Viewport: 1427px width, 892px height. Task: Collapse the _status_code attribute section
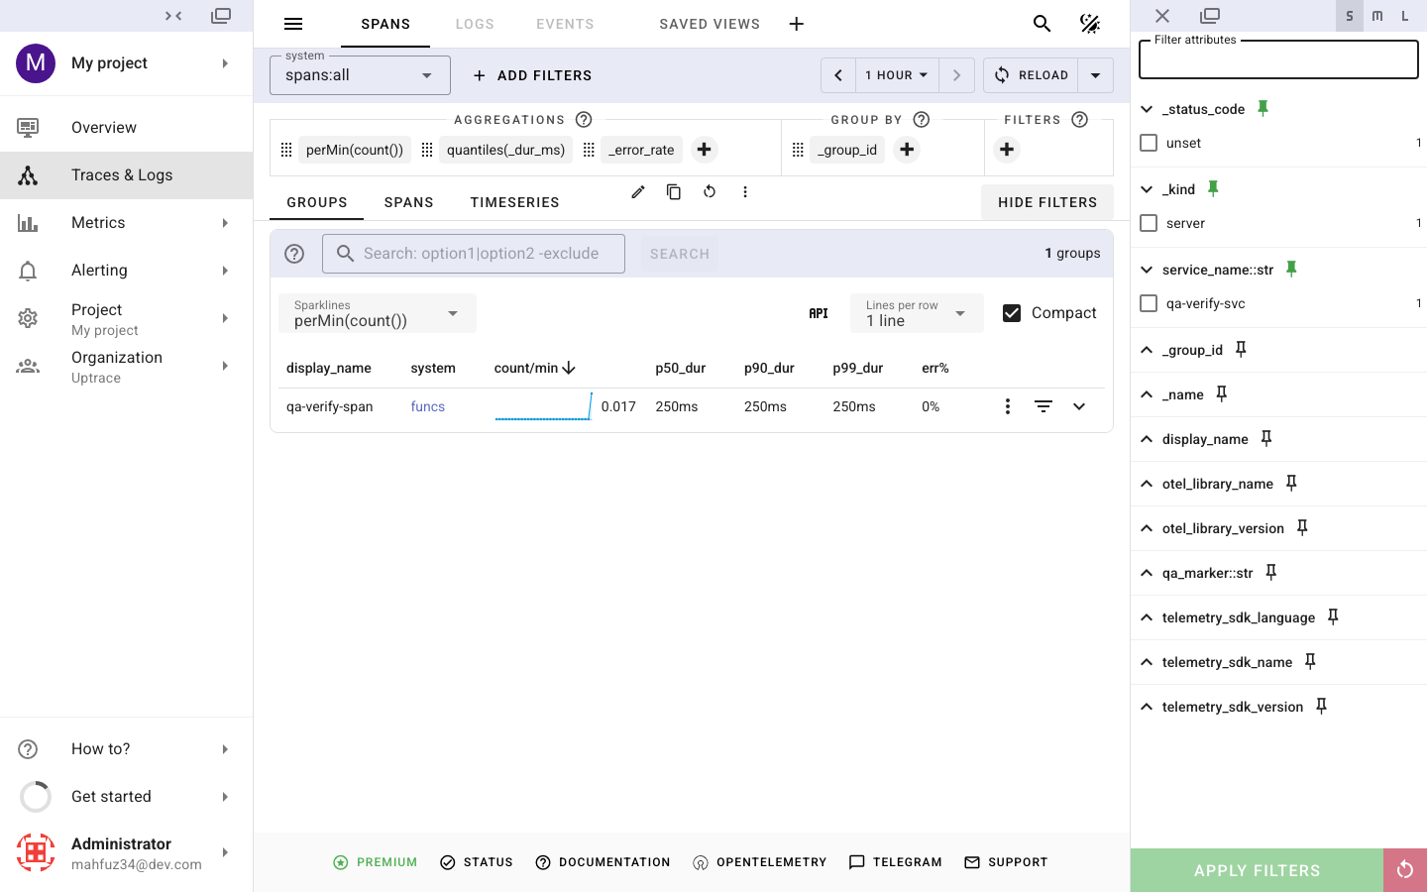coord(1147,109)
